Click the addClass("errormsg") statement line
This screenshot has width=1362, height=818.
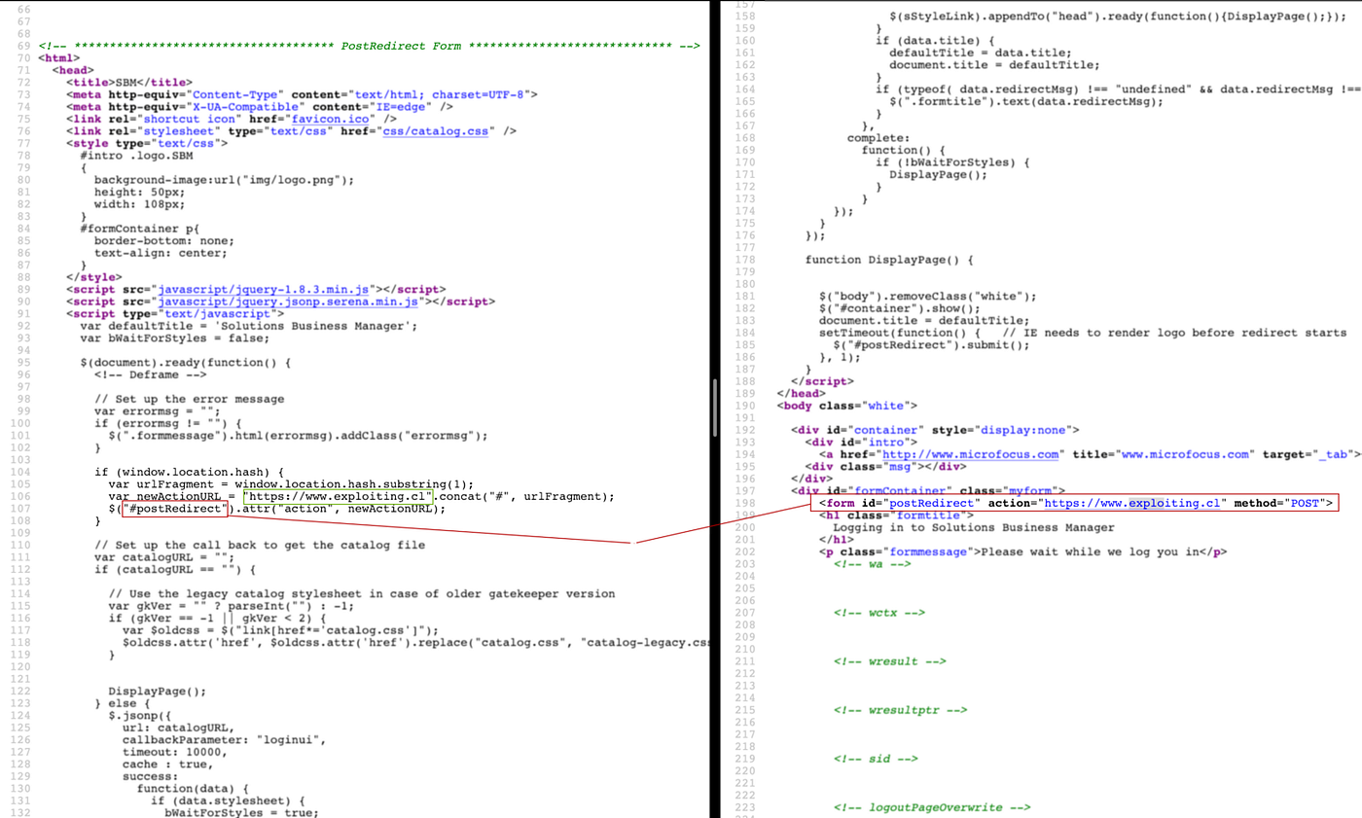click(x=296, y=436)
